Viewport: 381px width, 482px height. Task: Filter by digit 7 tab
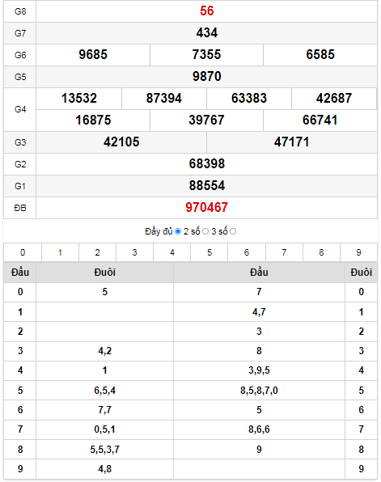tap(284, 252)
